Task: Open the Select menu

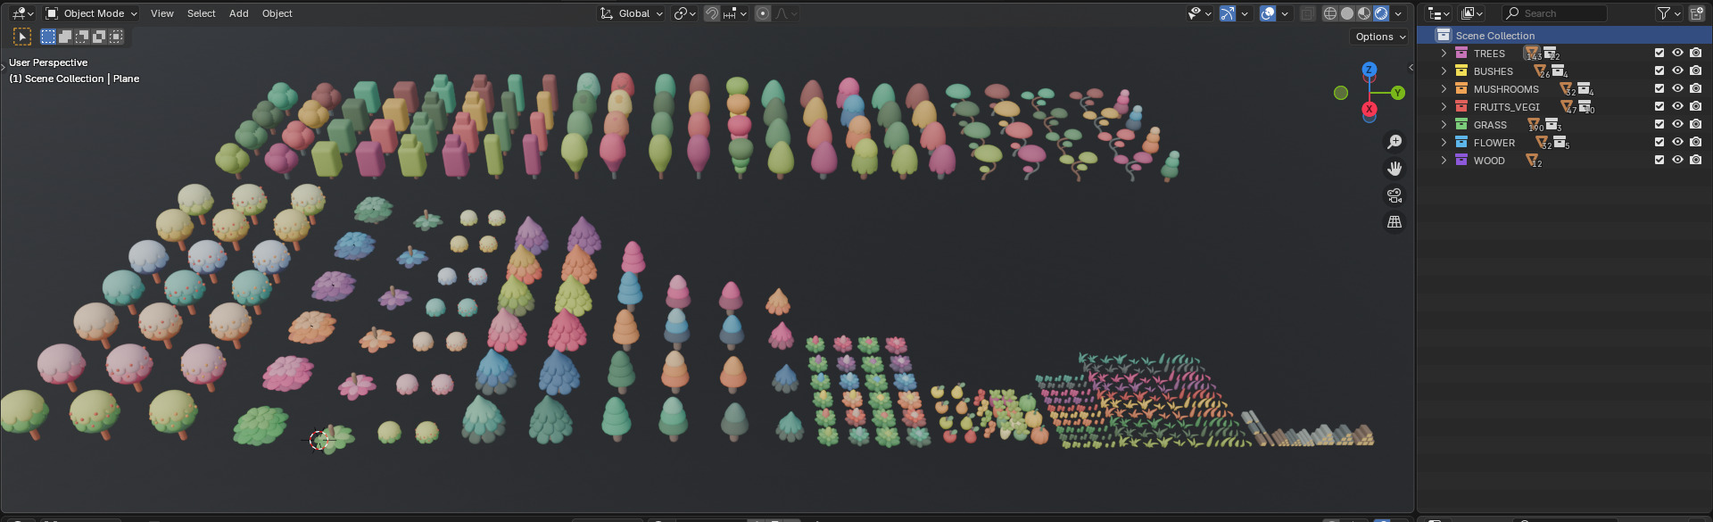Action: pyautogui.click(x=202, y=13)
